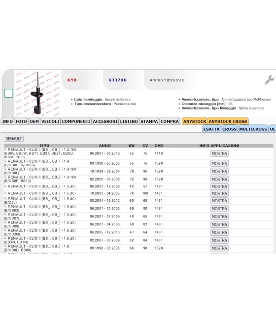Open the COMPRA tab
Viewport: 276px width, 323px height.
tap(170, 121)
